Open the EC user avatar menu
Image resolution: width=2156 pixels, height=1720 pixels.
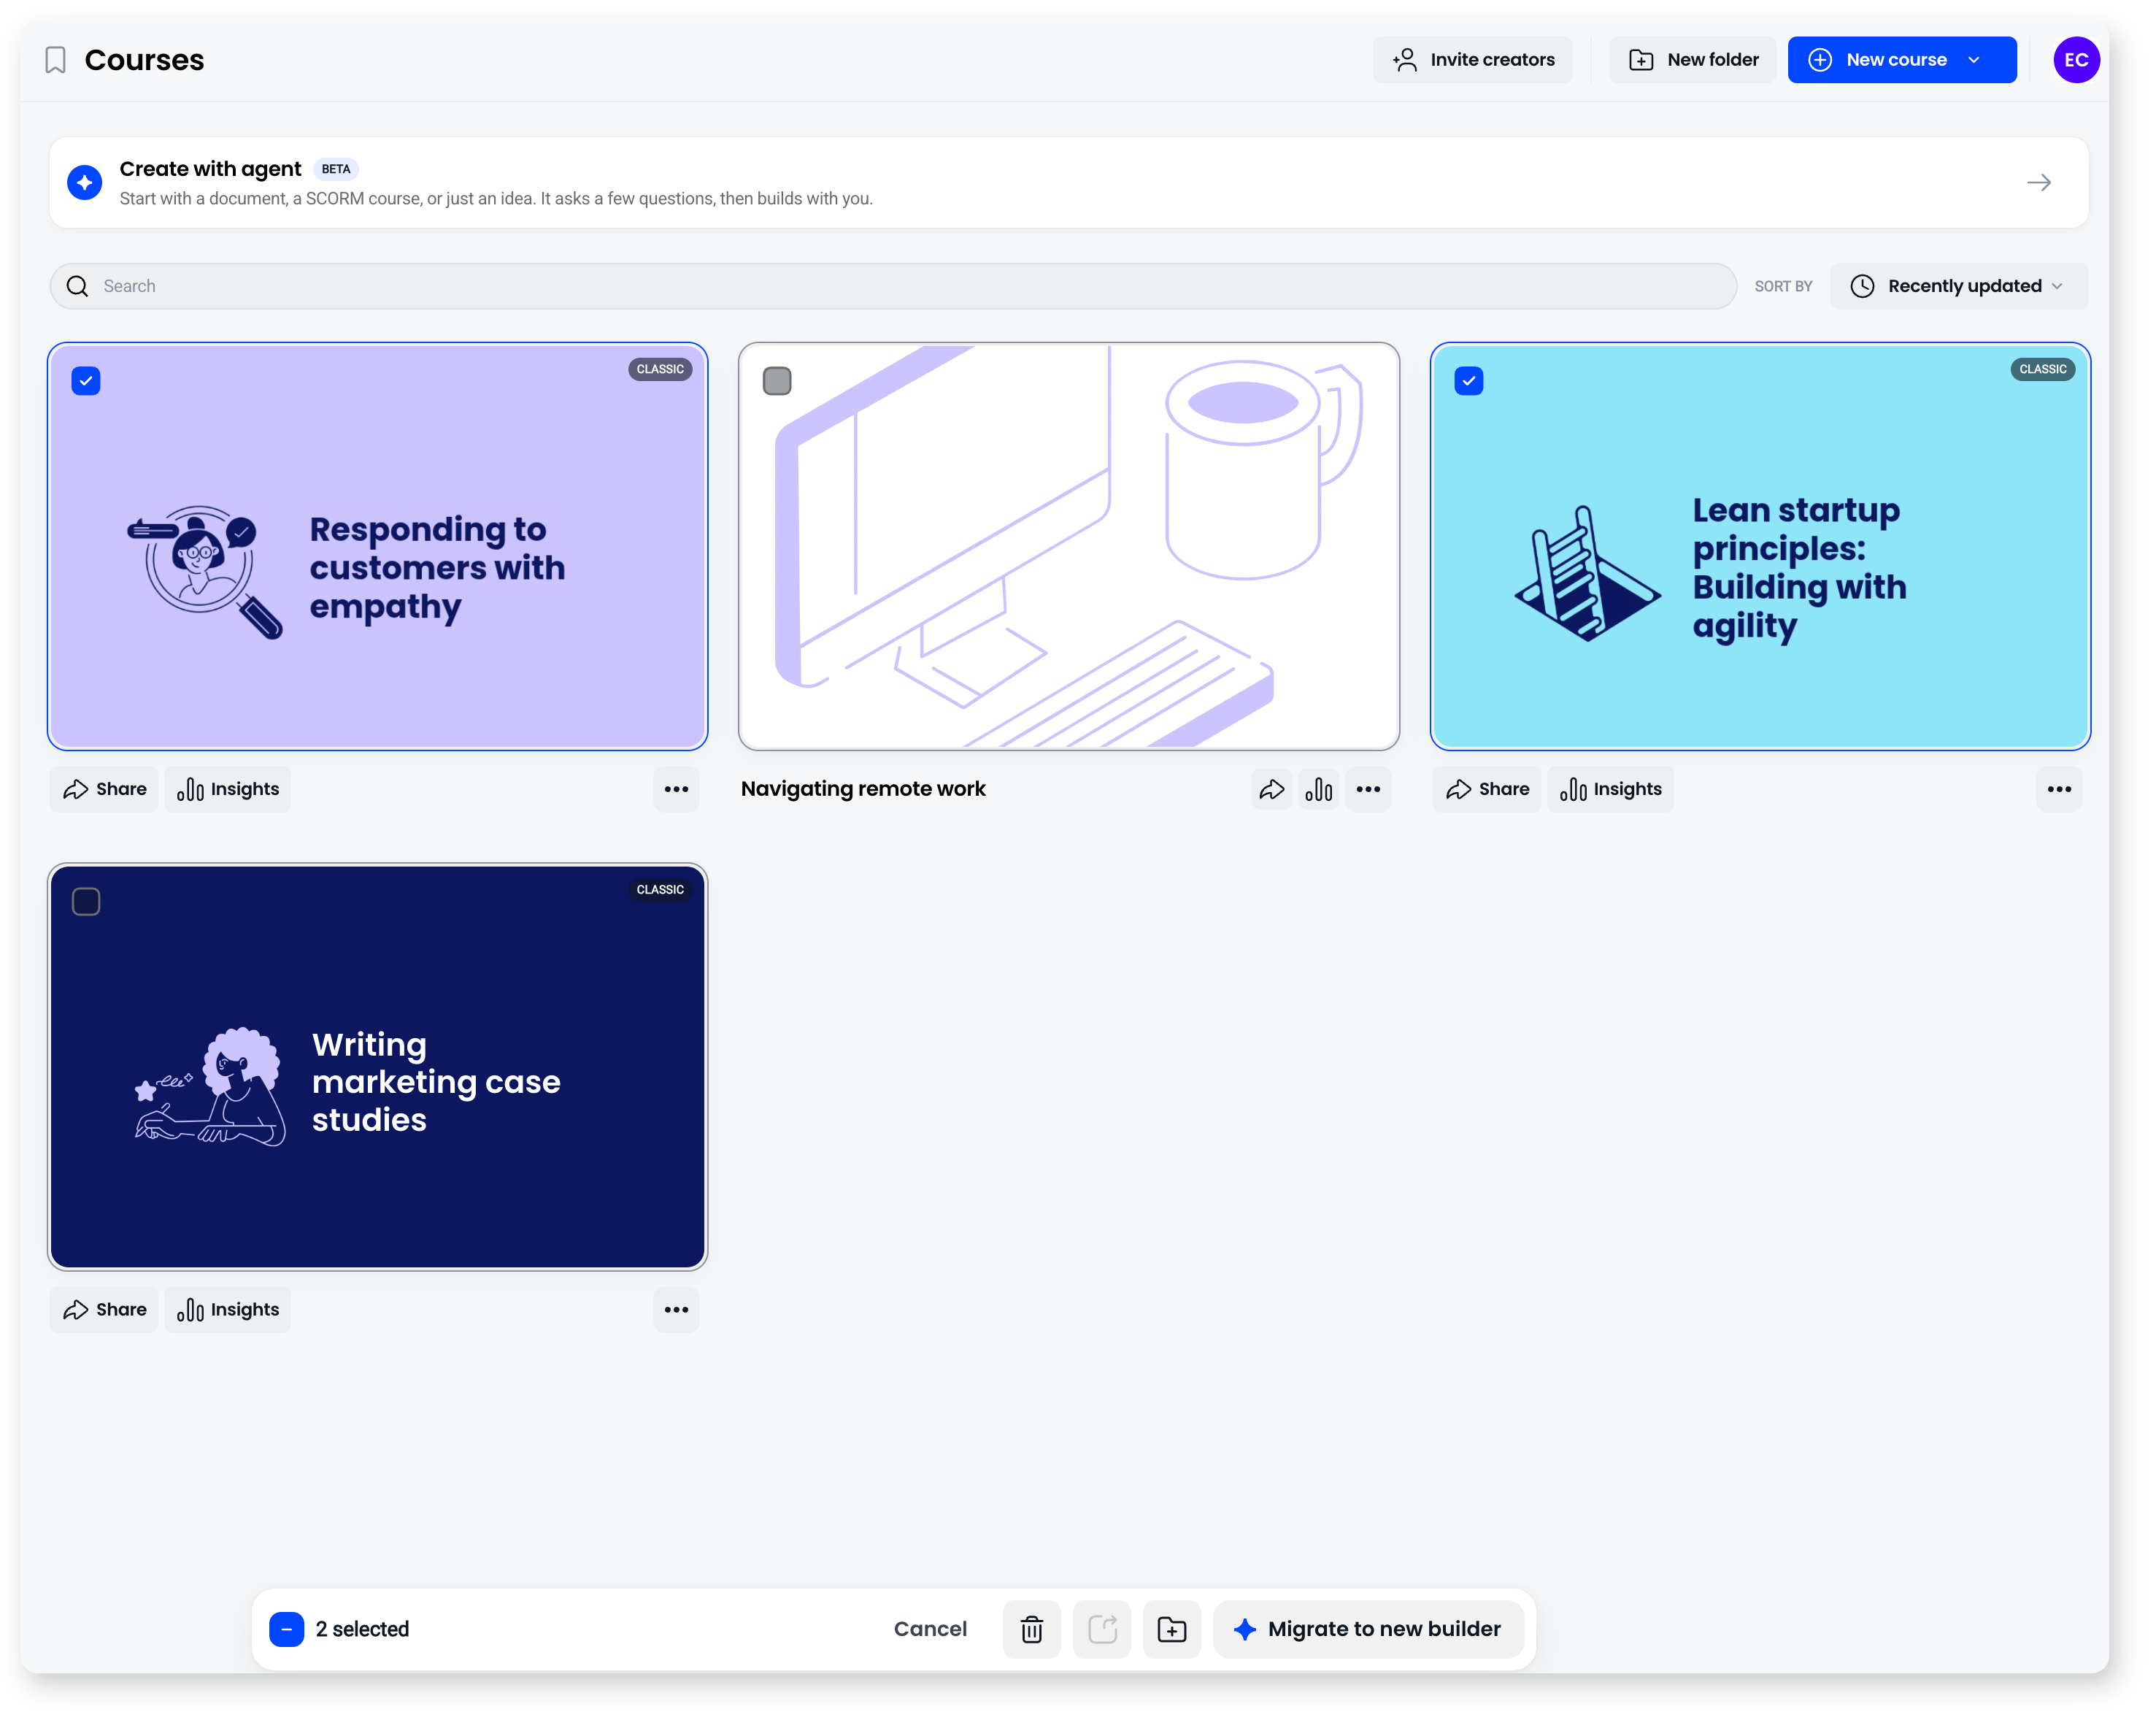(x=2076, y=60)
